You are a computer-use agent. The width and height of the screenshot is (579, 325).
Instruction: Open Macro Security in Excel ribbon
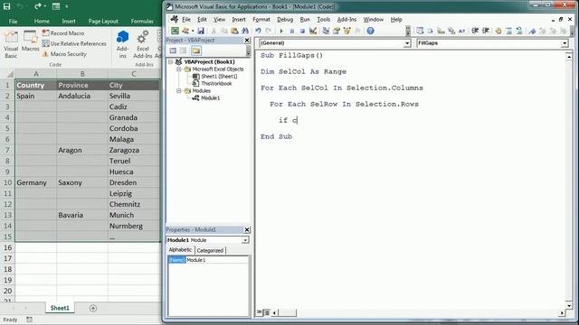click(64, 54)
